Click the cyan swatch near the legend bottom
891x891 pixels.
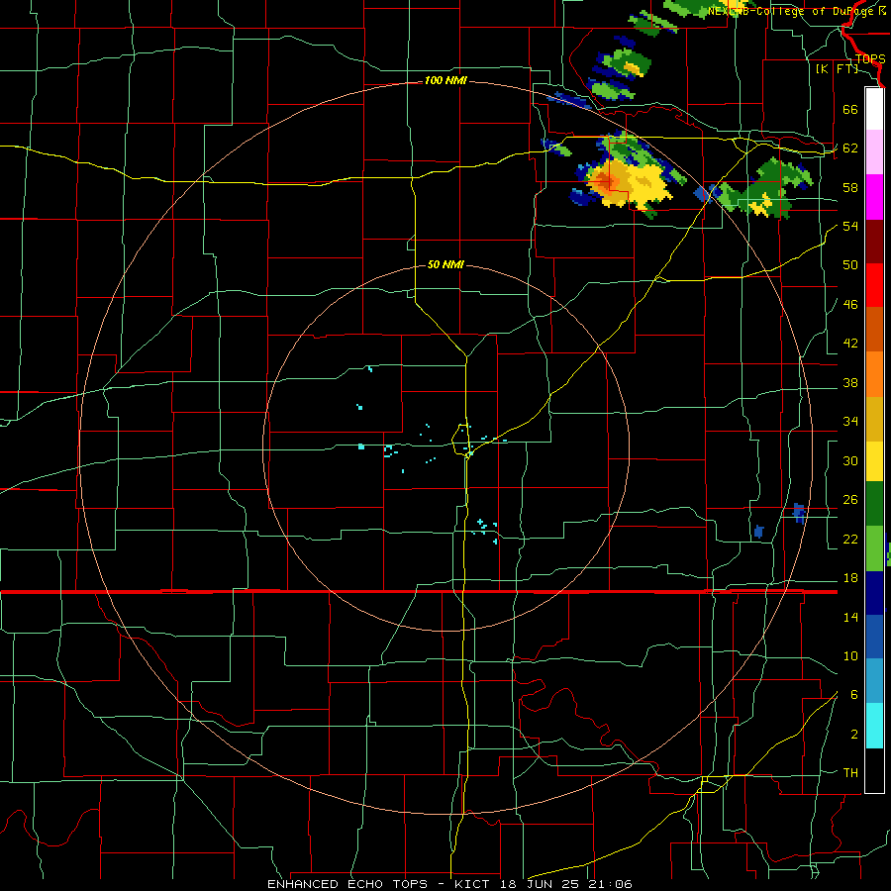coord(874,726)
